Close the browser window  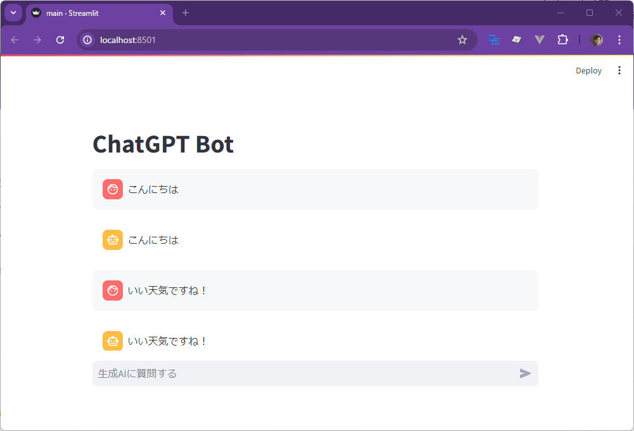tap(619, 13)
